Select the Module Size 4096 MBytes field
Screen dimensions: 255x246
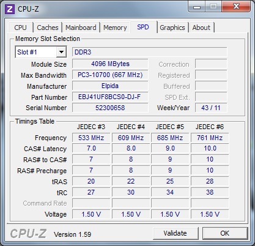[110, 64]
